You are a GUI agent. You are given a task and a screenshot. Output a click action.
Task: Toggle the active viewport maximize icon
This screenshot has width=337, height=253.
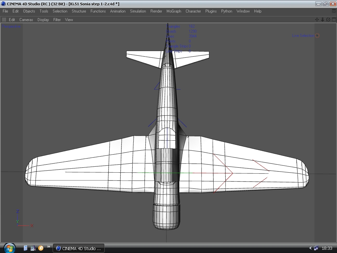click(x=333, y=20)
